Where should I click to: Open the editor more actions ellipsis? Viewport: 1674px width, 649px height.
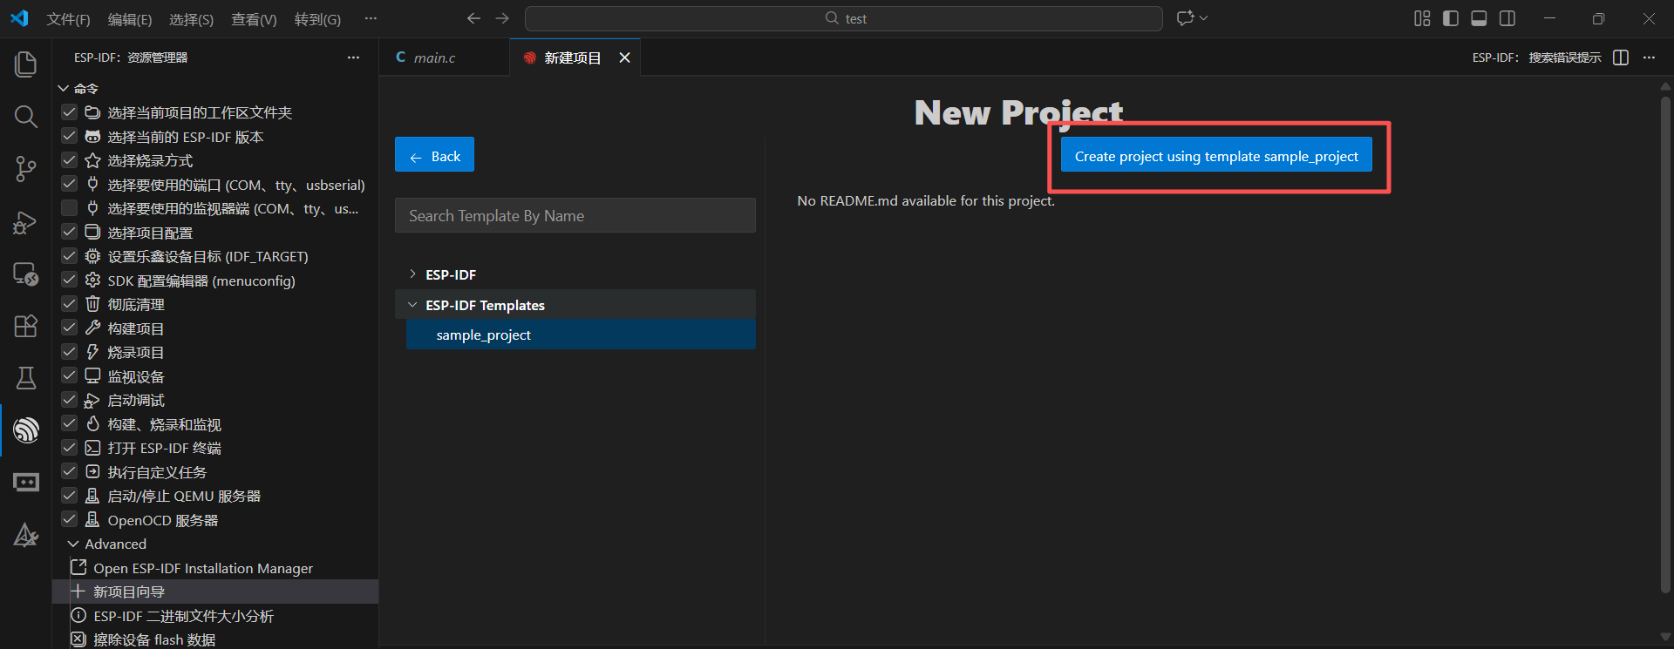pyautogui.click(x=1649, y=57)
